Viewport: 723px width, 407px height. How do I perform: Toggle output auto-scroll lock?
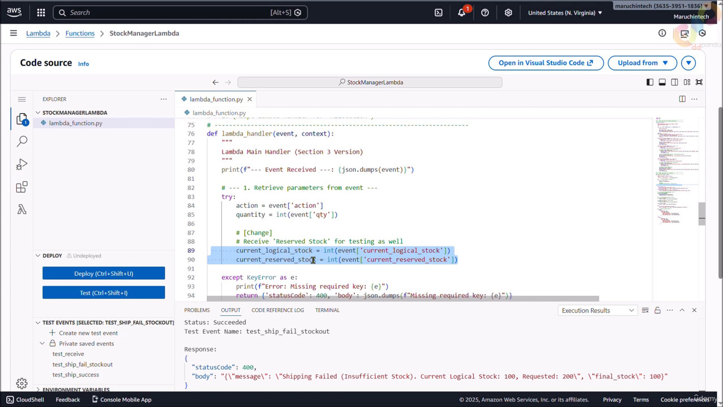pos(657,310)
